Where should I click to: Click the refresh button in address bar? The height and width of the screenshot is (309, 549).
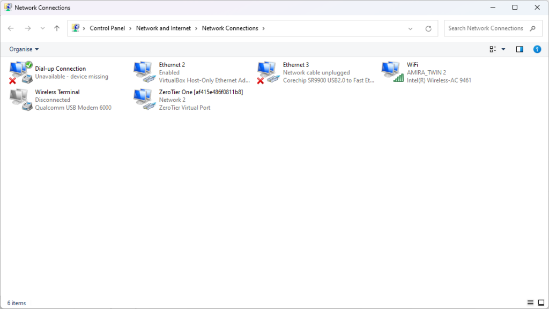pyautogui.click(x=428, y=28)
